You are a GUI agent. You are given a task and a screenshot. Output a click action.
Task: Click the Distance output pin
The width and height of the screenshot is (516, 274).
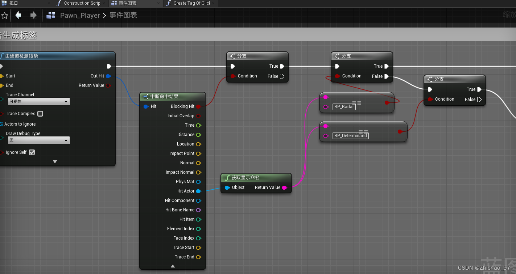tap(199, 135)
